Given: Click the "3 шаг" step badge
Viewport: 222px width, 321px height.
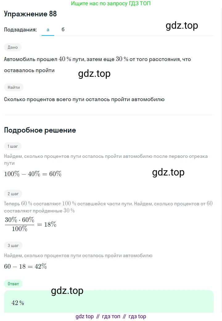Looking at the screenshot, I should [x=13, y=245].
